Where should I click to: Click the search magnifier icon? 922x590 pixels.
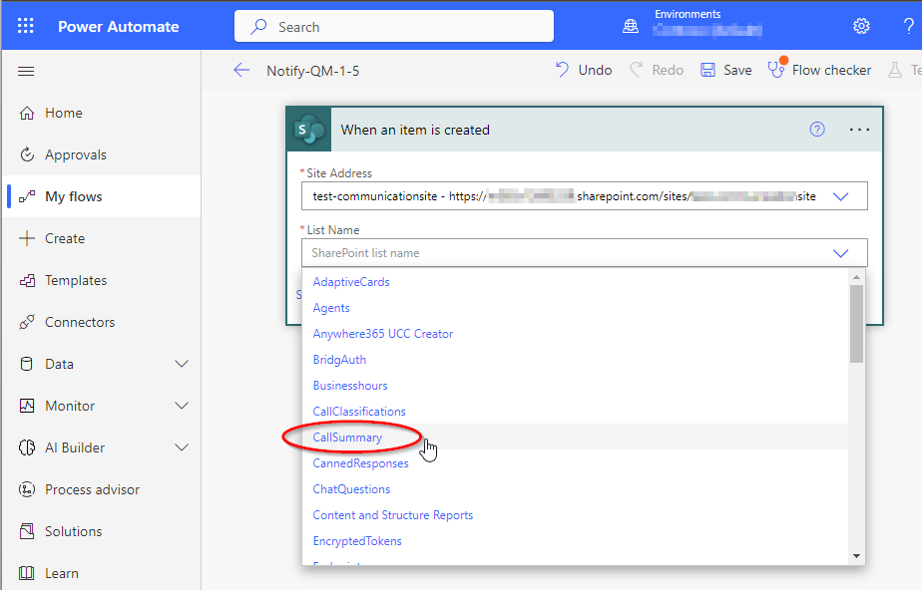tap(258, 27)
